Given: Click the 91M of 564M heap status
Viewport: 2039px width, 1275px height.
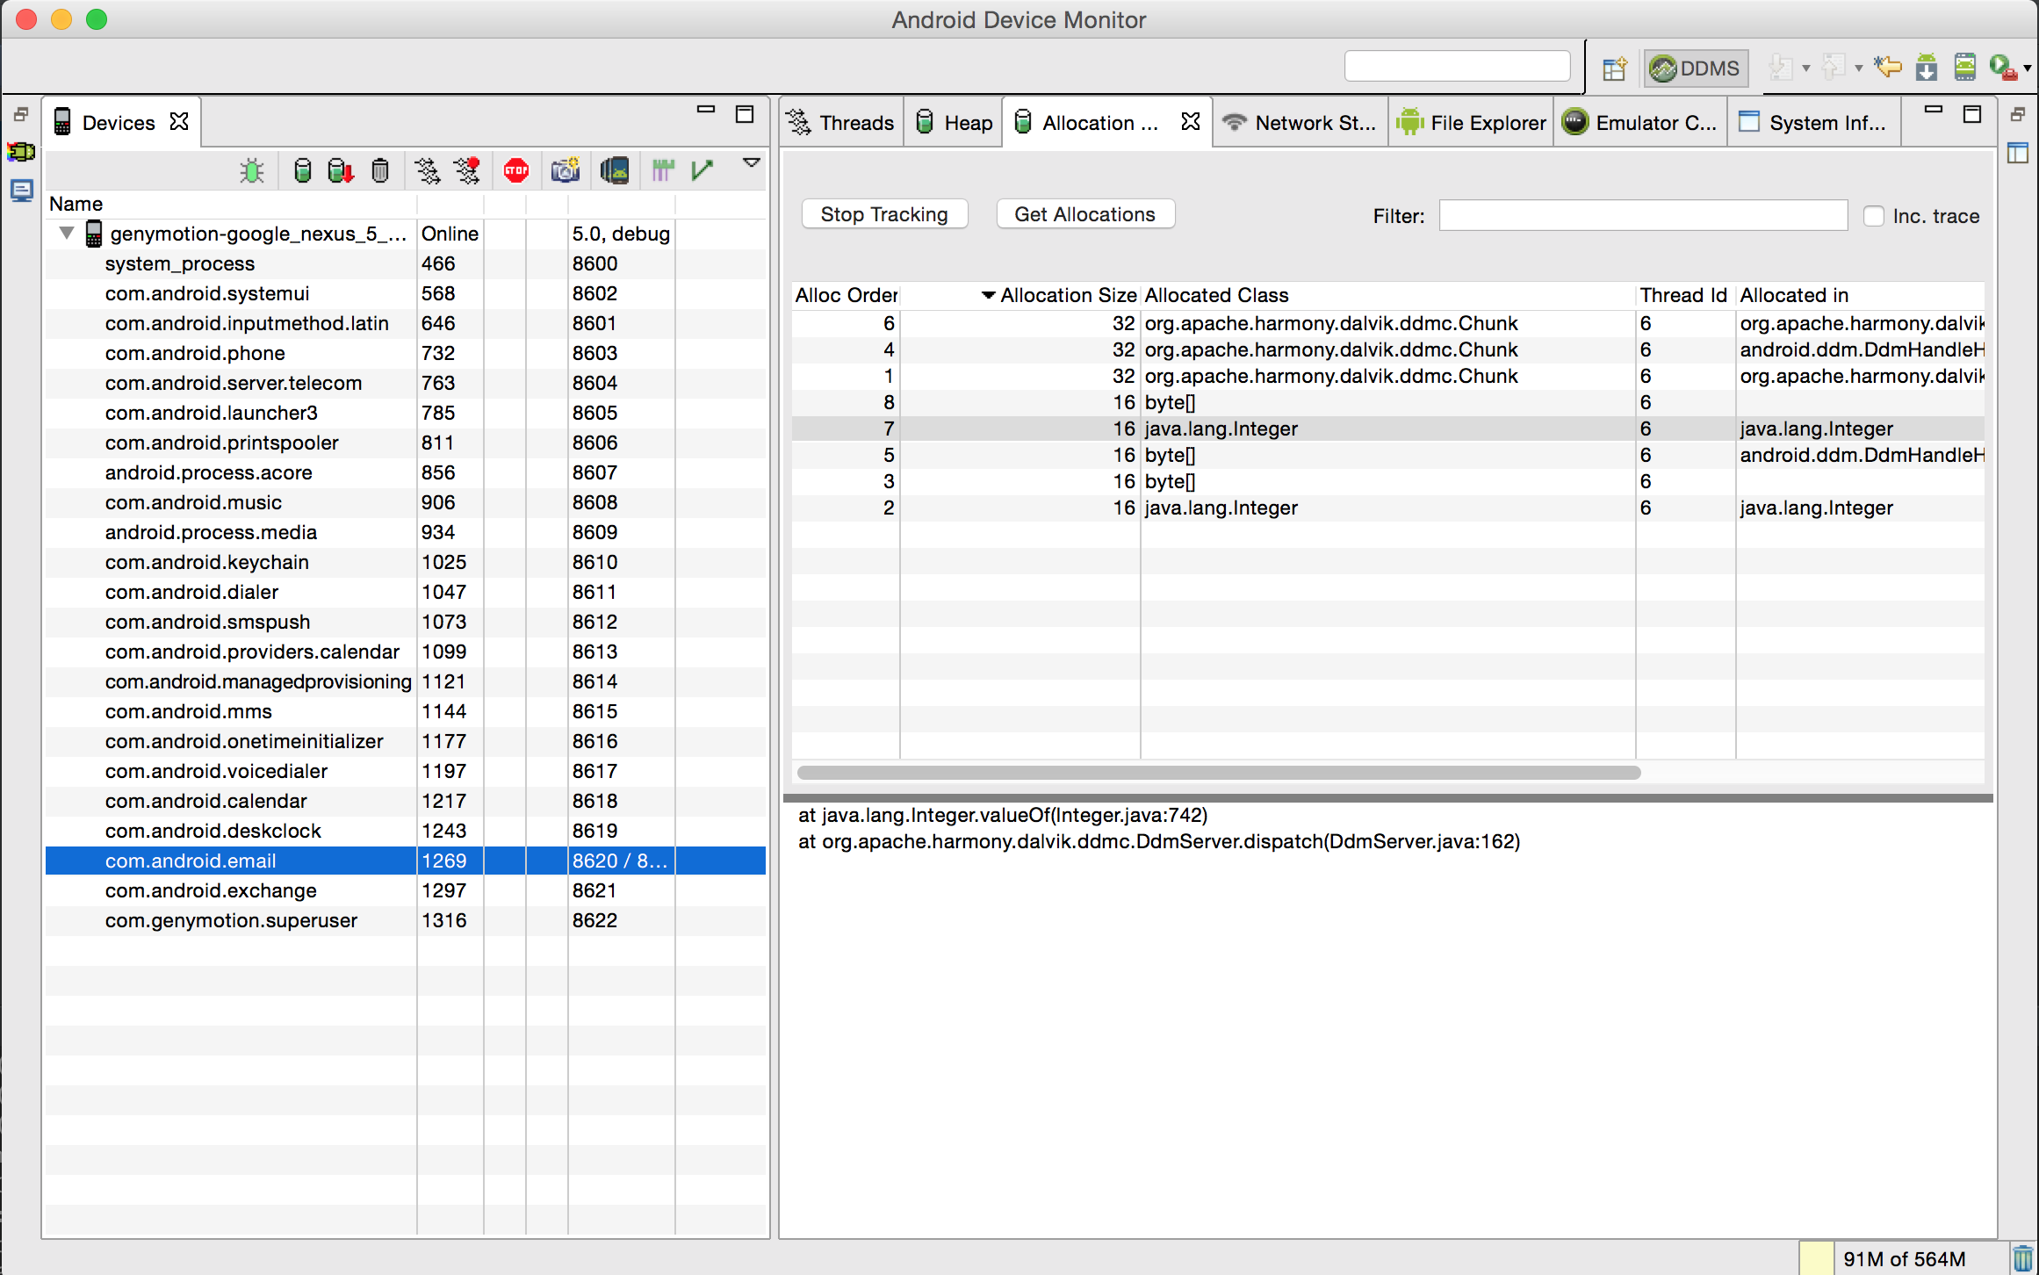Looking at the screenshot, I should (1904, 1258).
